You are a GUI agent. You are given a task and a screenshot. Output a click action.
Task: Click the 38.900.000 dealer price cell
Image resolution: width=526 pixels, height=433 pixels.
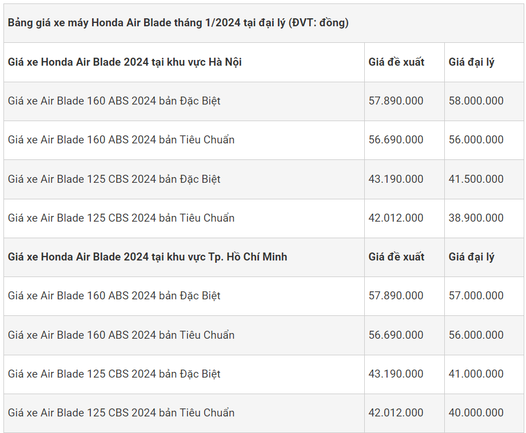[x=476, y=218]
